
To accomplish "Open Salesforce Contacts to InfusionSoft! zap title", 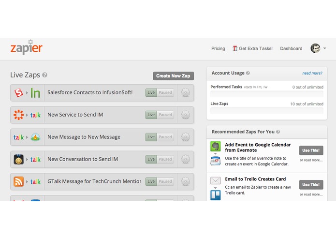I will 90,92.
